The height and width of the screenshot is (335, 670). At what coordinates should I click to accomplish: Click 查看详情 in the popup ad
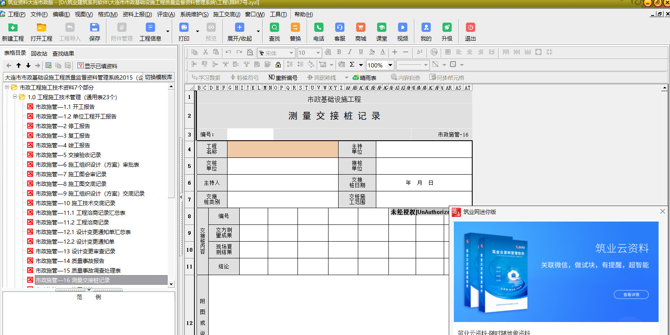631,294
